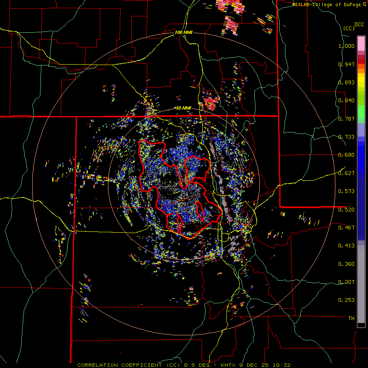Click the 0.307 legend value

coord(346,282)
